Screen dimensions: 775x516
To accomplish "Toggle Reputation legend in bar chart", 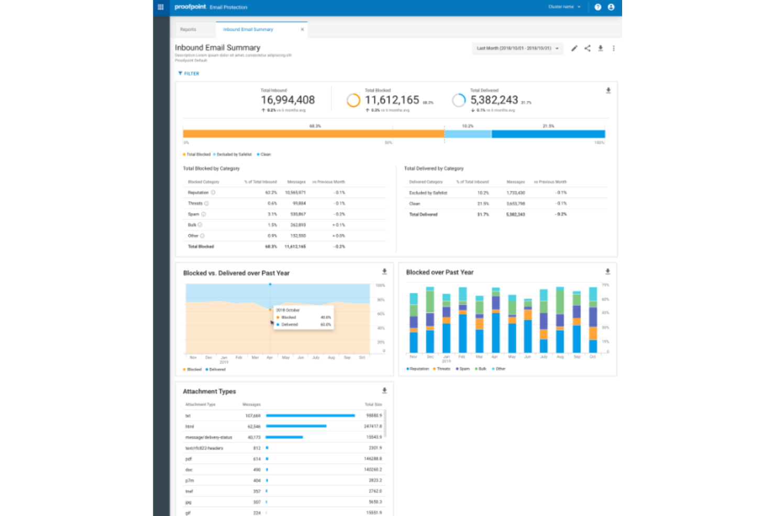I will coord(417,369).
